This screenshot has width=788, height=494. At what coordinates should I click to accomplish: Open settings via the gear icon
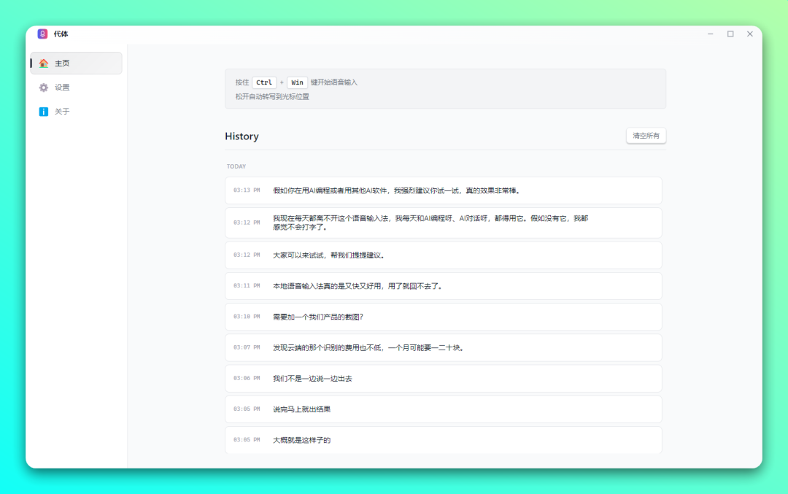44,88
